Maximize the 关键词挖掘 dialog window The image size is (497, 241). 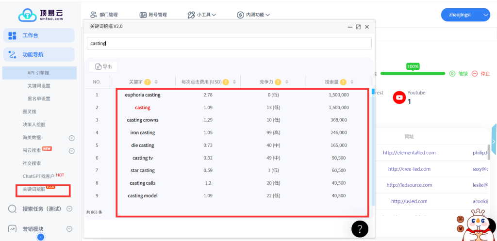point(358,27)
